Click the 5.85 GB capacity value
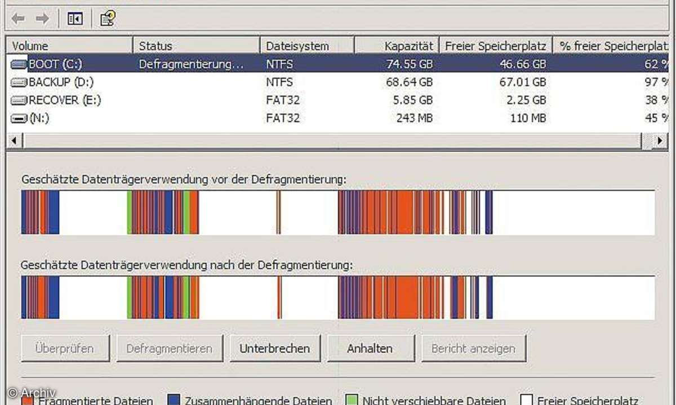 414,101
